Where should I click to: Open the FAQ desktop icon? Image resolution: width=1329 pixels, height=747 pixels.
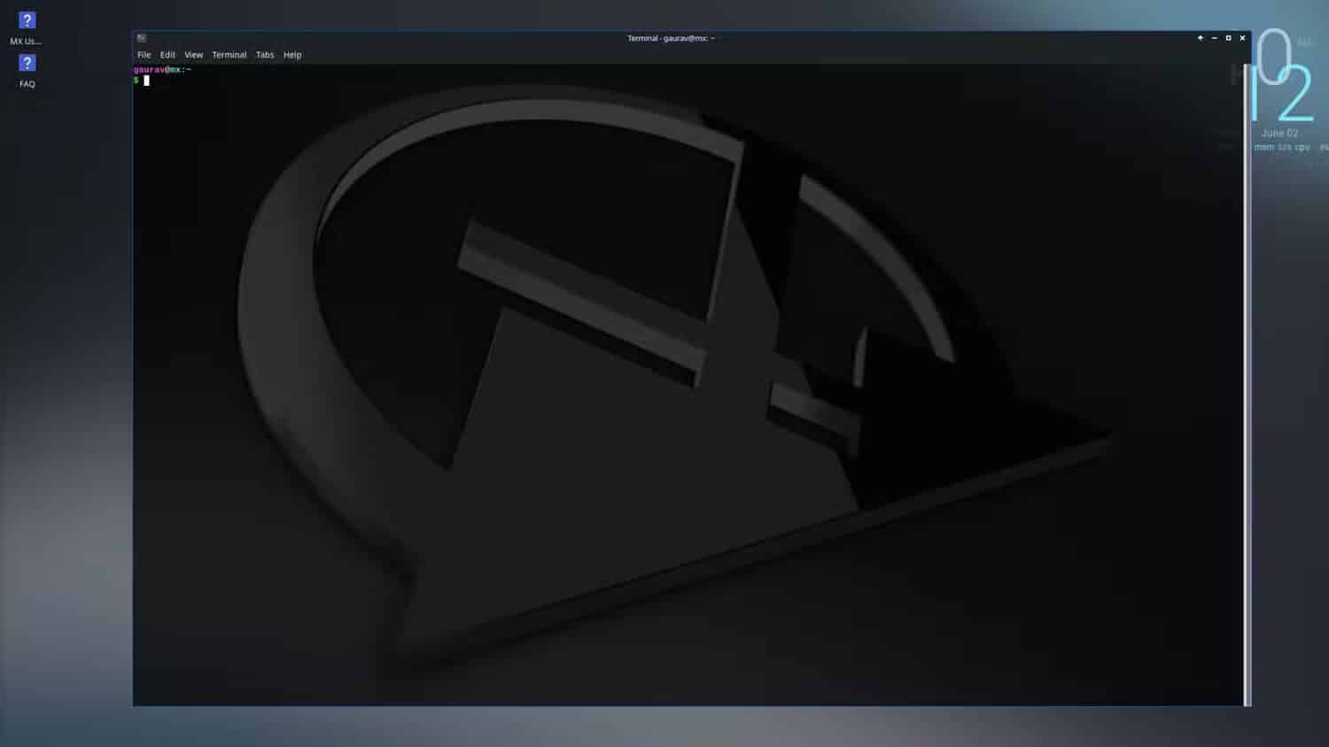click(x=27, y=71)
